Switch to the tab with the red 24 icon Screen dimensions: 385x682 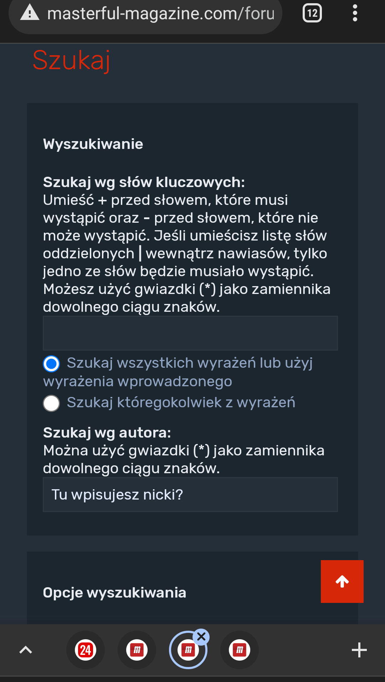(x=86, y=650)
